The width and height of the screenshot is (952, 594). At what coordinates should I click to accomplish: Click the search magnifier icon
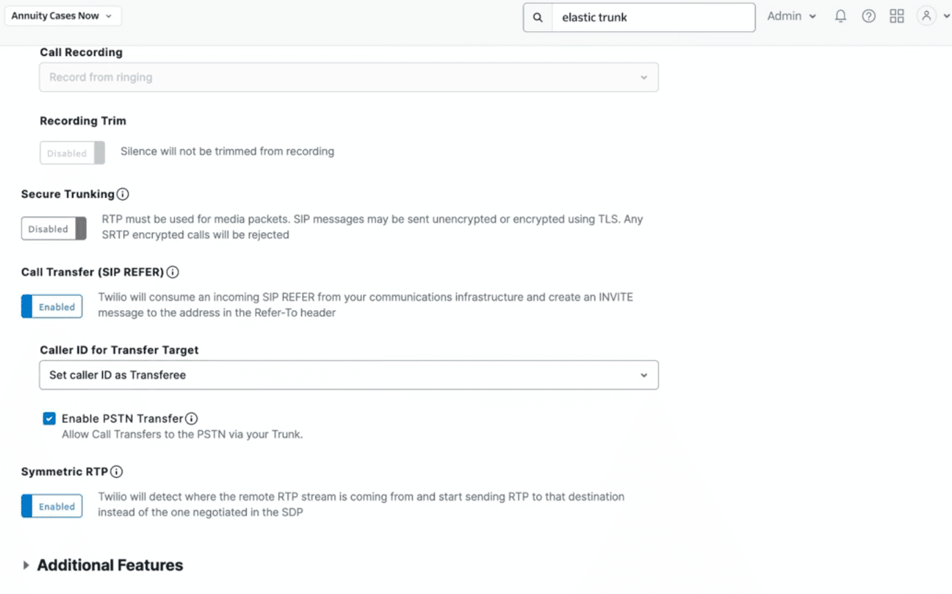538,17
